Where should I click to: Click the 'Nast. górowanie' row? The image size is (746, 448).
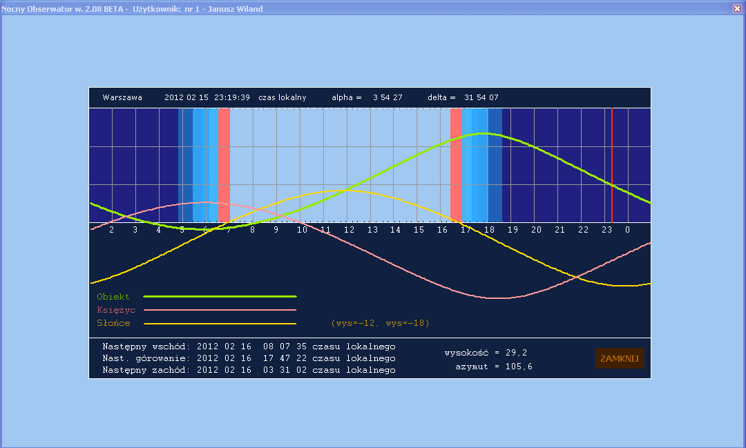[249, 358]
